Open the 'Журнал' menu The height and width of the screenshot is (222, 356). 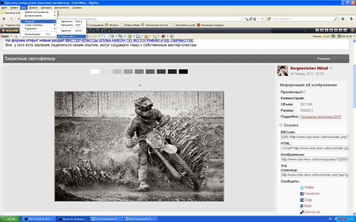33,8
